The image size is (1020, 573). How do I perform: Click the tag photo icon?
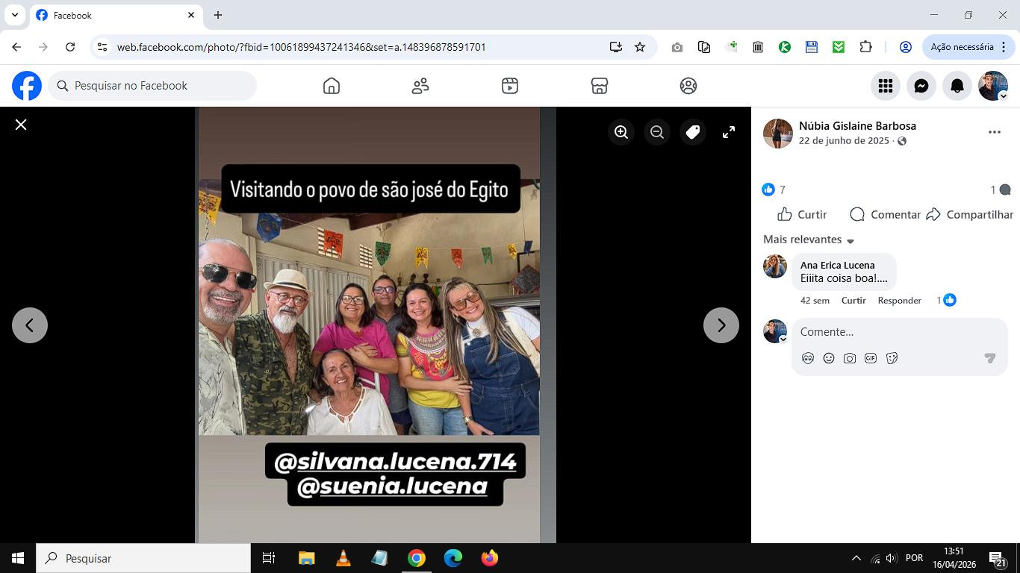click(693, 132)
